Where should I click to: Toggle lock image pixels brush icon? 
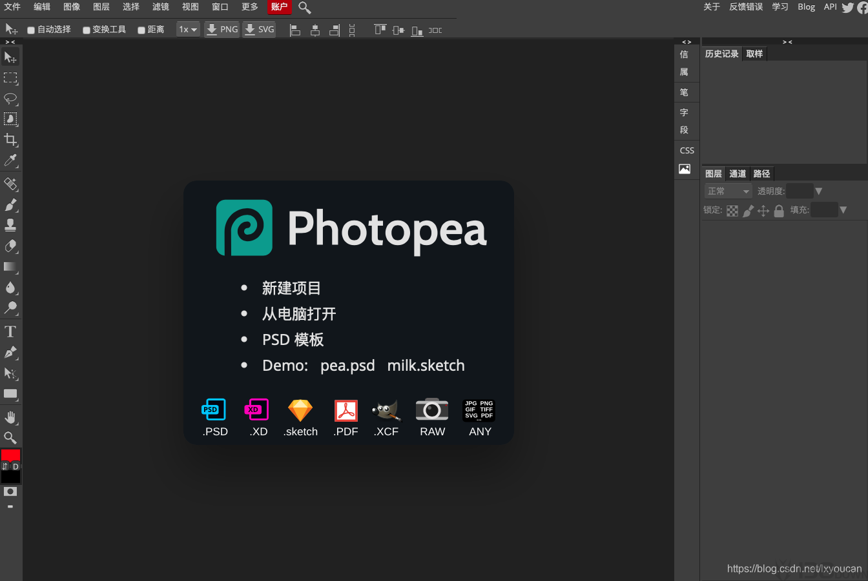pyautogui.click(x=748, y=211)
